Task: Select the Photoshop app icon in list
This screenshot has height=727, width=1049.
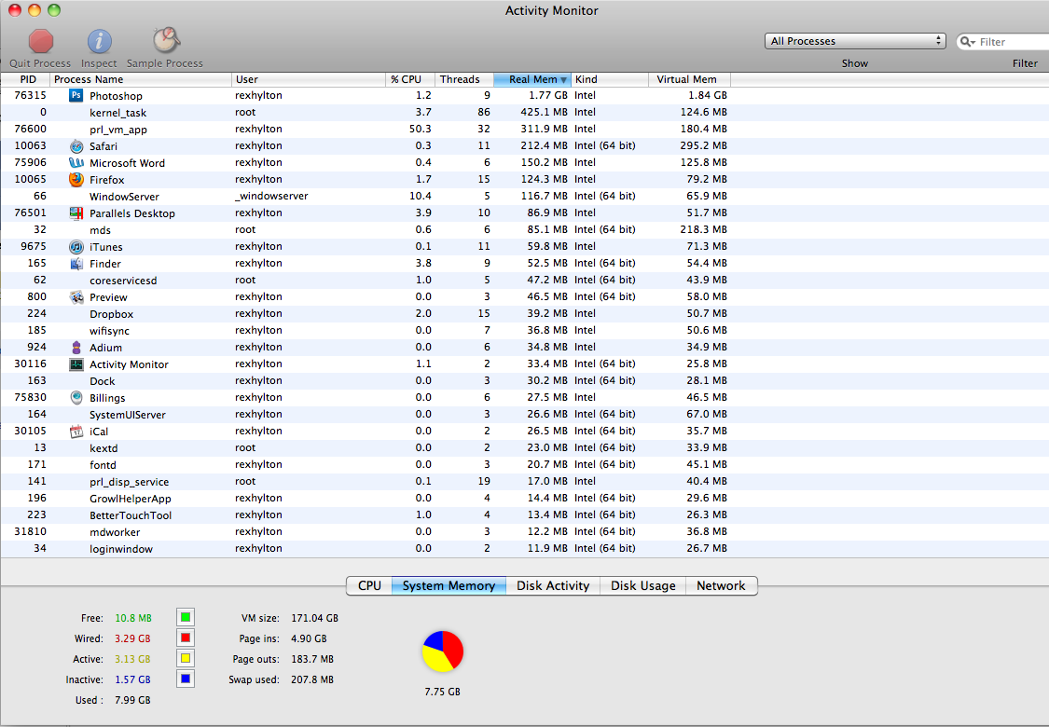Action: (76, 96)
